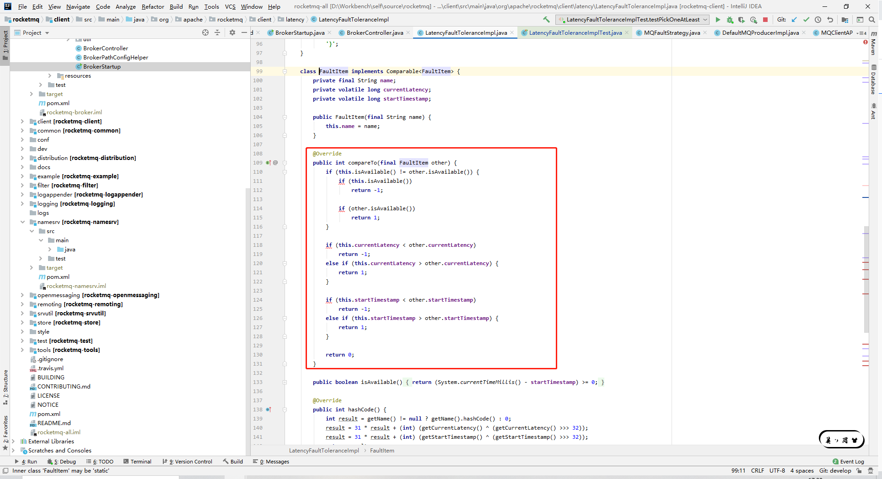The width and height of the screenshot is (882, 479).
Task: Click the tool windows quick-access icon in status bar
Action: (x=5, y=471)
